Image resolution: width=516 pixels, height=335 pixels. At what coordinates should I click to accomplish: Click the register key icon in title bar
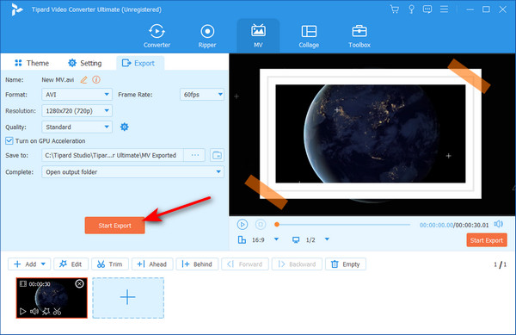point(411,9)
